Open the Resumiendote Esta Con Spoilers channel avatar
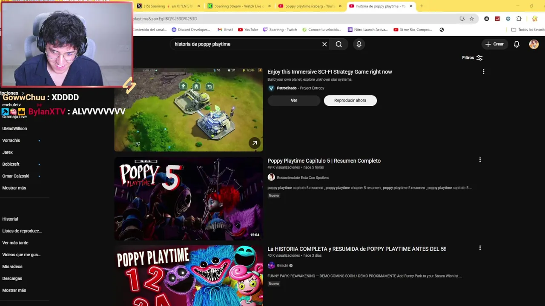 271,178
